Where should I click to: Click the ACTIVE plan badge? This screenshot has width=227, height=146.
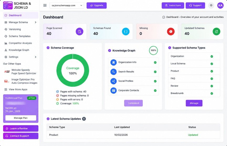[31, 98]
